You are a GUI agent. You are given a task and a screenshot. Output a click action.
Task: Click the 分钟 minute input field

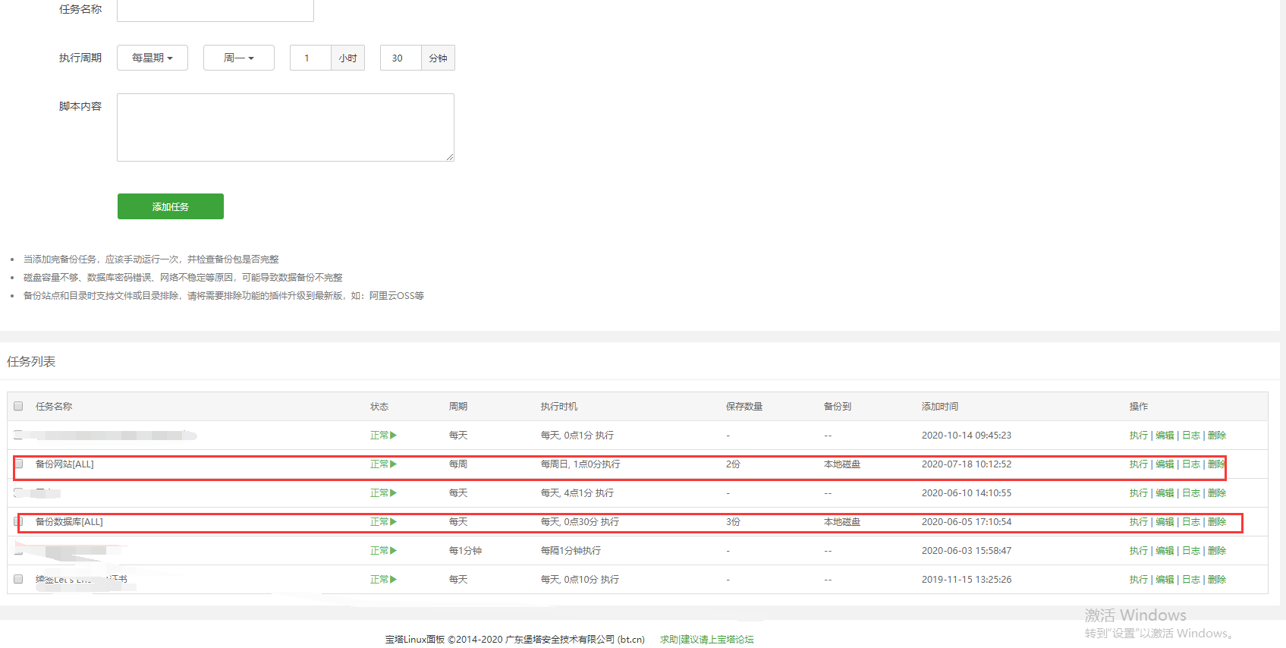[x=401, y=58]
